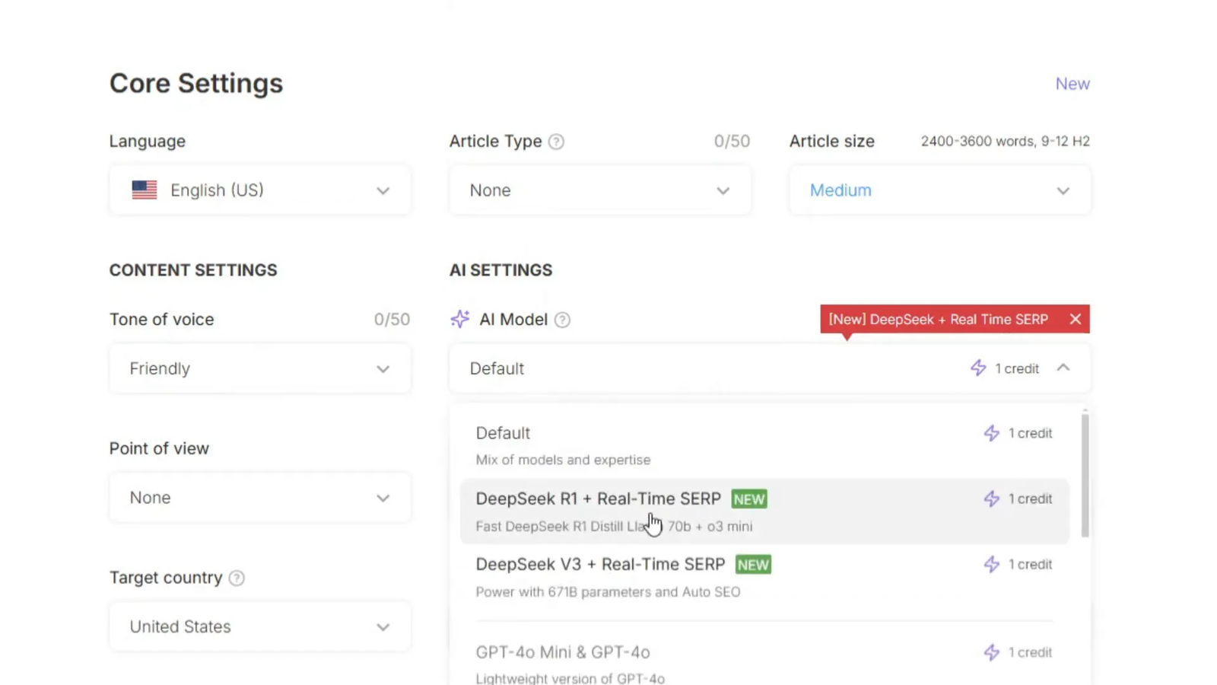Click the NEW badge on DeepSeek V3 option

753,565
